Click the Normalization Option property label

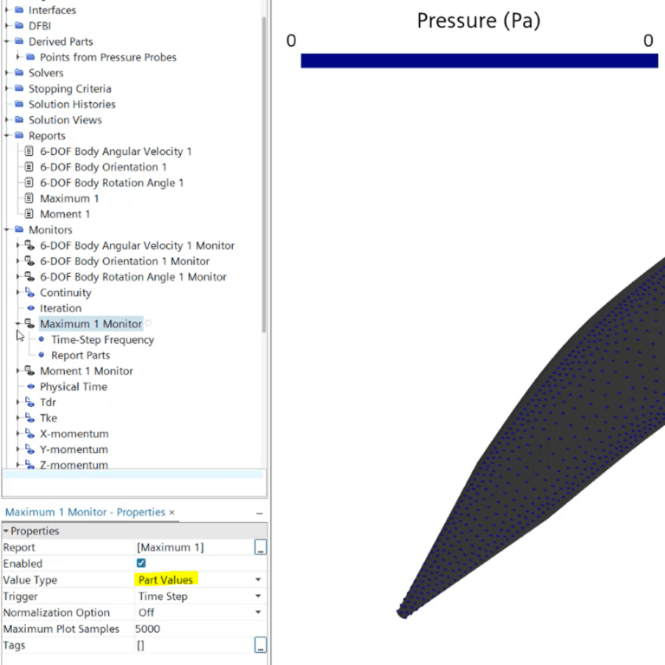point(56,612)
